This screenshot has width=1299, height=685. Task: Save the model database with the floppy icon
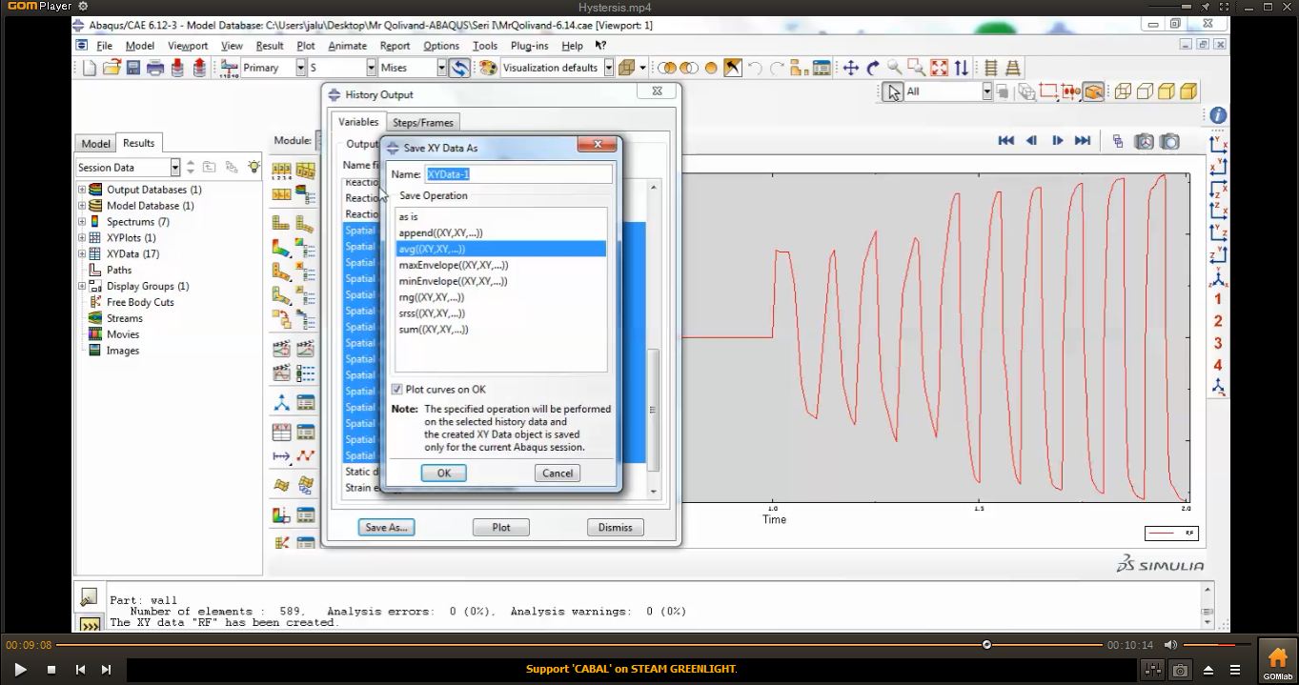coord(132,68)
